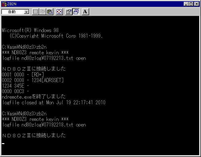The image size is (201, 157).
Task: Close the ZB2N window
Action: [197, 4]
